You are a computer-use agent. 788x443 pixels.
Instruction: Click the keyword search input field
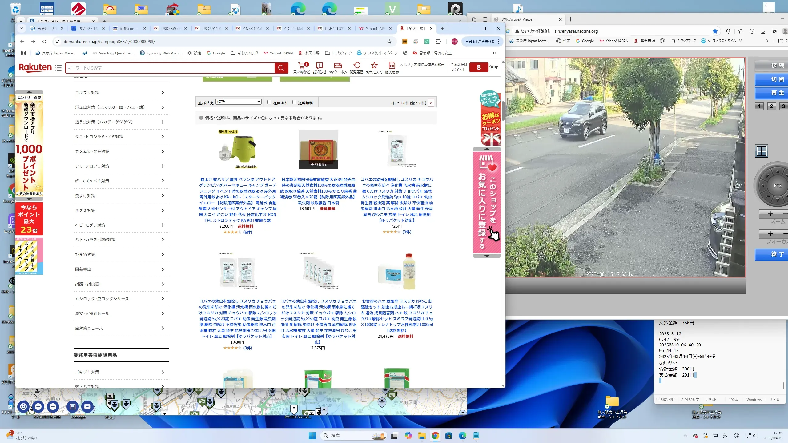point(170,68)
